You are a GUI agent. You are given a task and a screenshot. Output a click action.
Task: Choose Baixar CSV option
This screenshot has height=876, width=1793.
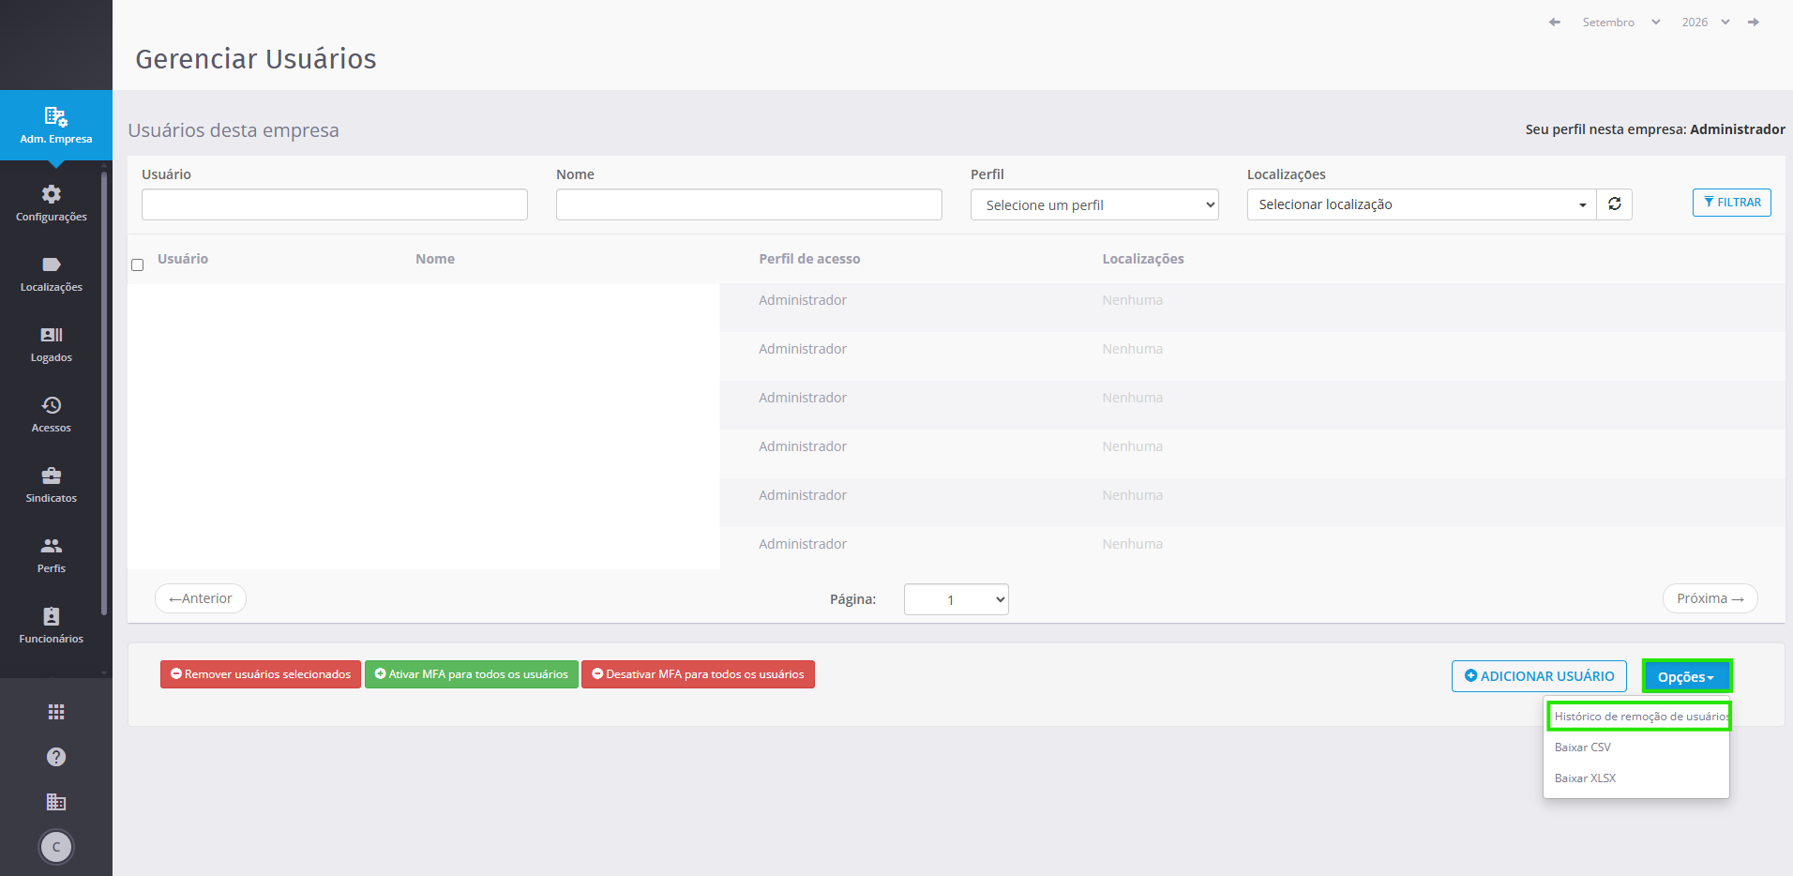point(1583,748)
